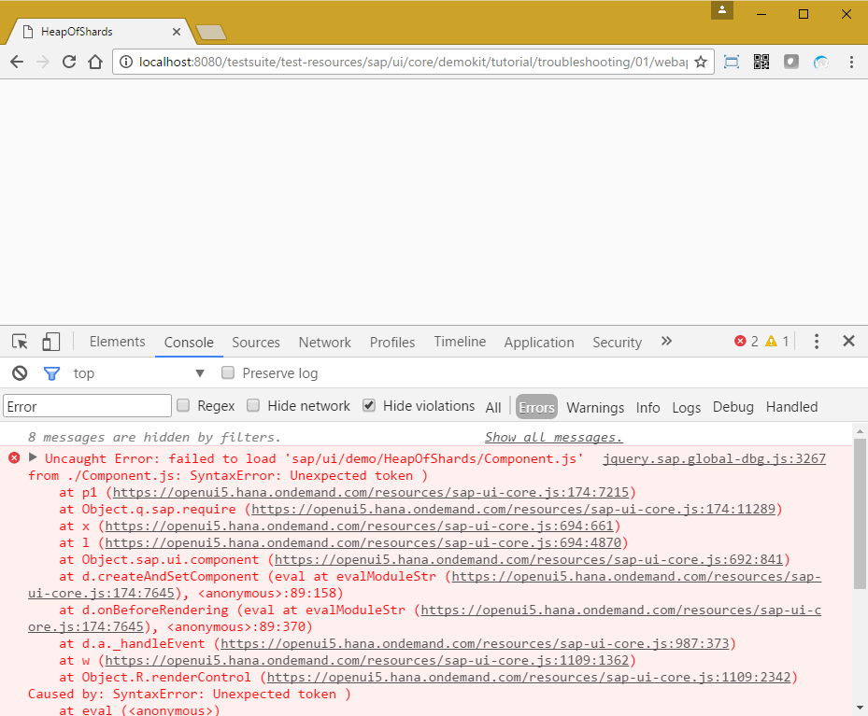This screenshot has height=716, width=868.
Task: Enable Preserve log checkbox
Action: [x=228, y=372]
